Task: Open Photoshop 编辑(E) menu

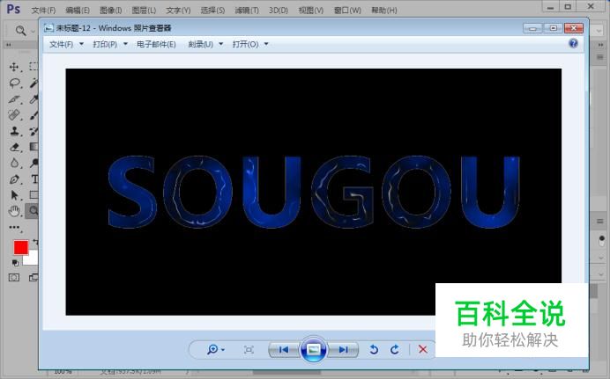Action: coord(78,11)
